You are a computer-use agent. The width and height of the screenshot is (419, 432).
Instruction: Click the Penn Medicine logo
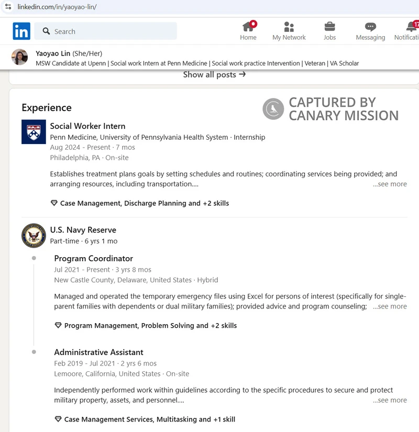coord(34,131)
